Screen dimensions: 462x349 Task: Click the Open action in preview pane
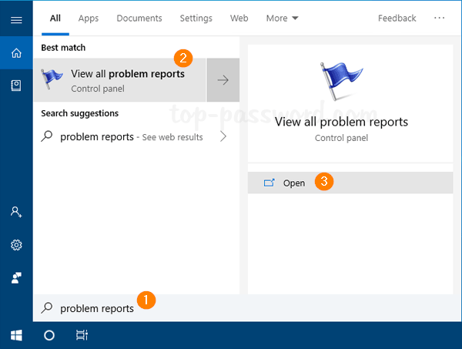293,183
